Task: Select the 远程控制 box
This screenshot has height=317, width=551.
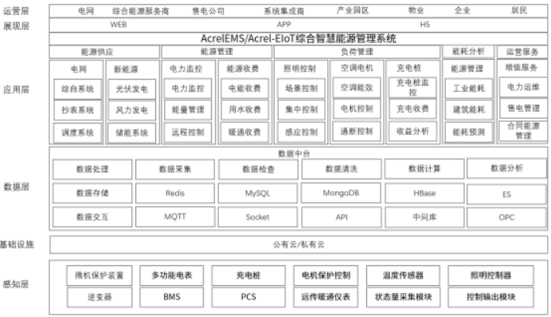Action: coord(188,132)
